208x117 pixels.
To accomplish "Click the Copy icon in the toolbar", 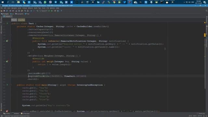I will click(x=19, y=11).
